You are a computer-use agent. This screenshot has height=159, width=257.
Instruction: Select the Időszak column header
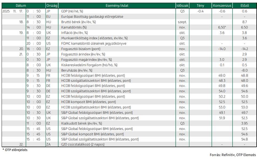click(182, 6)
